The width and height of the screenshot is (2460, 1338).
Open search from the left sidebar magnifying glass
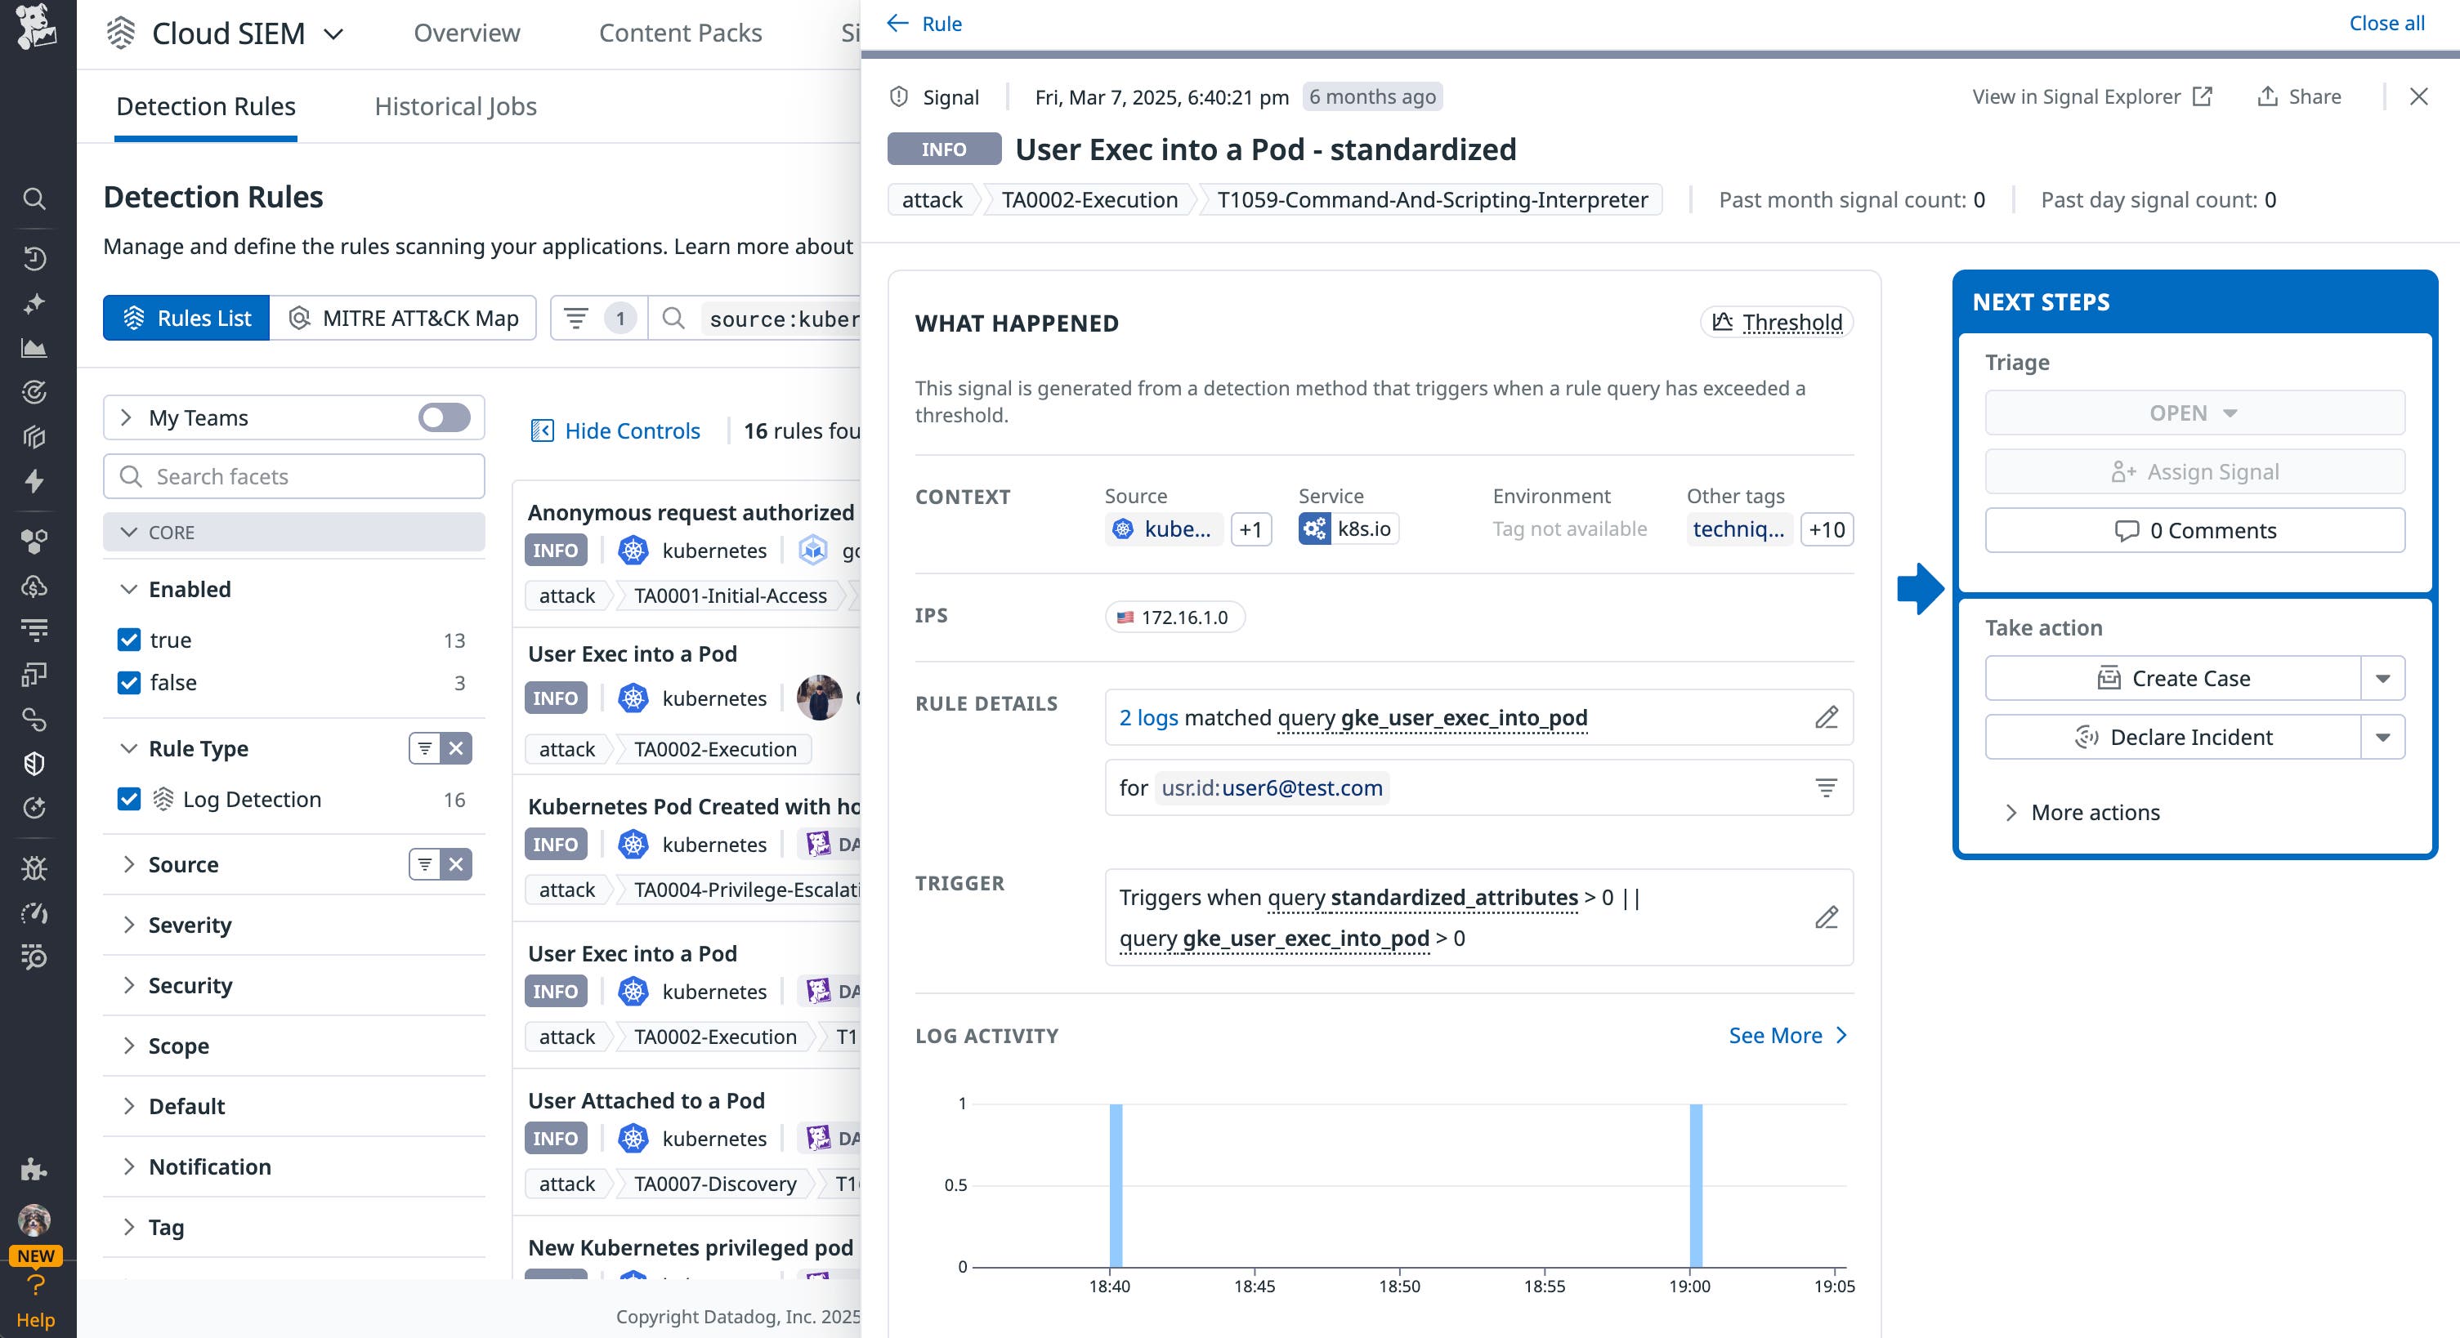[34, 198]
